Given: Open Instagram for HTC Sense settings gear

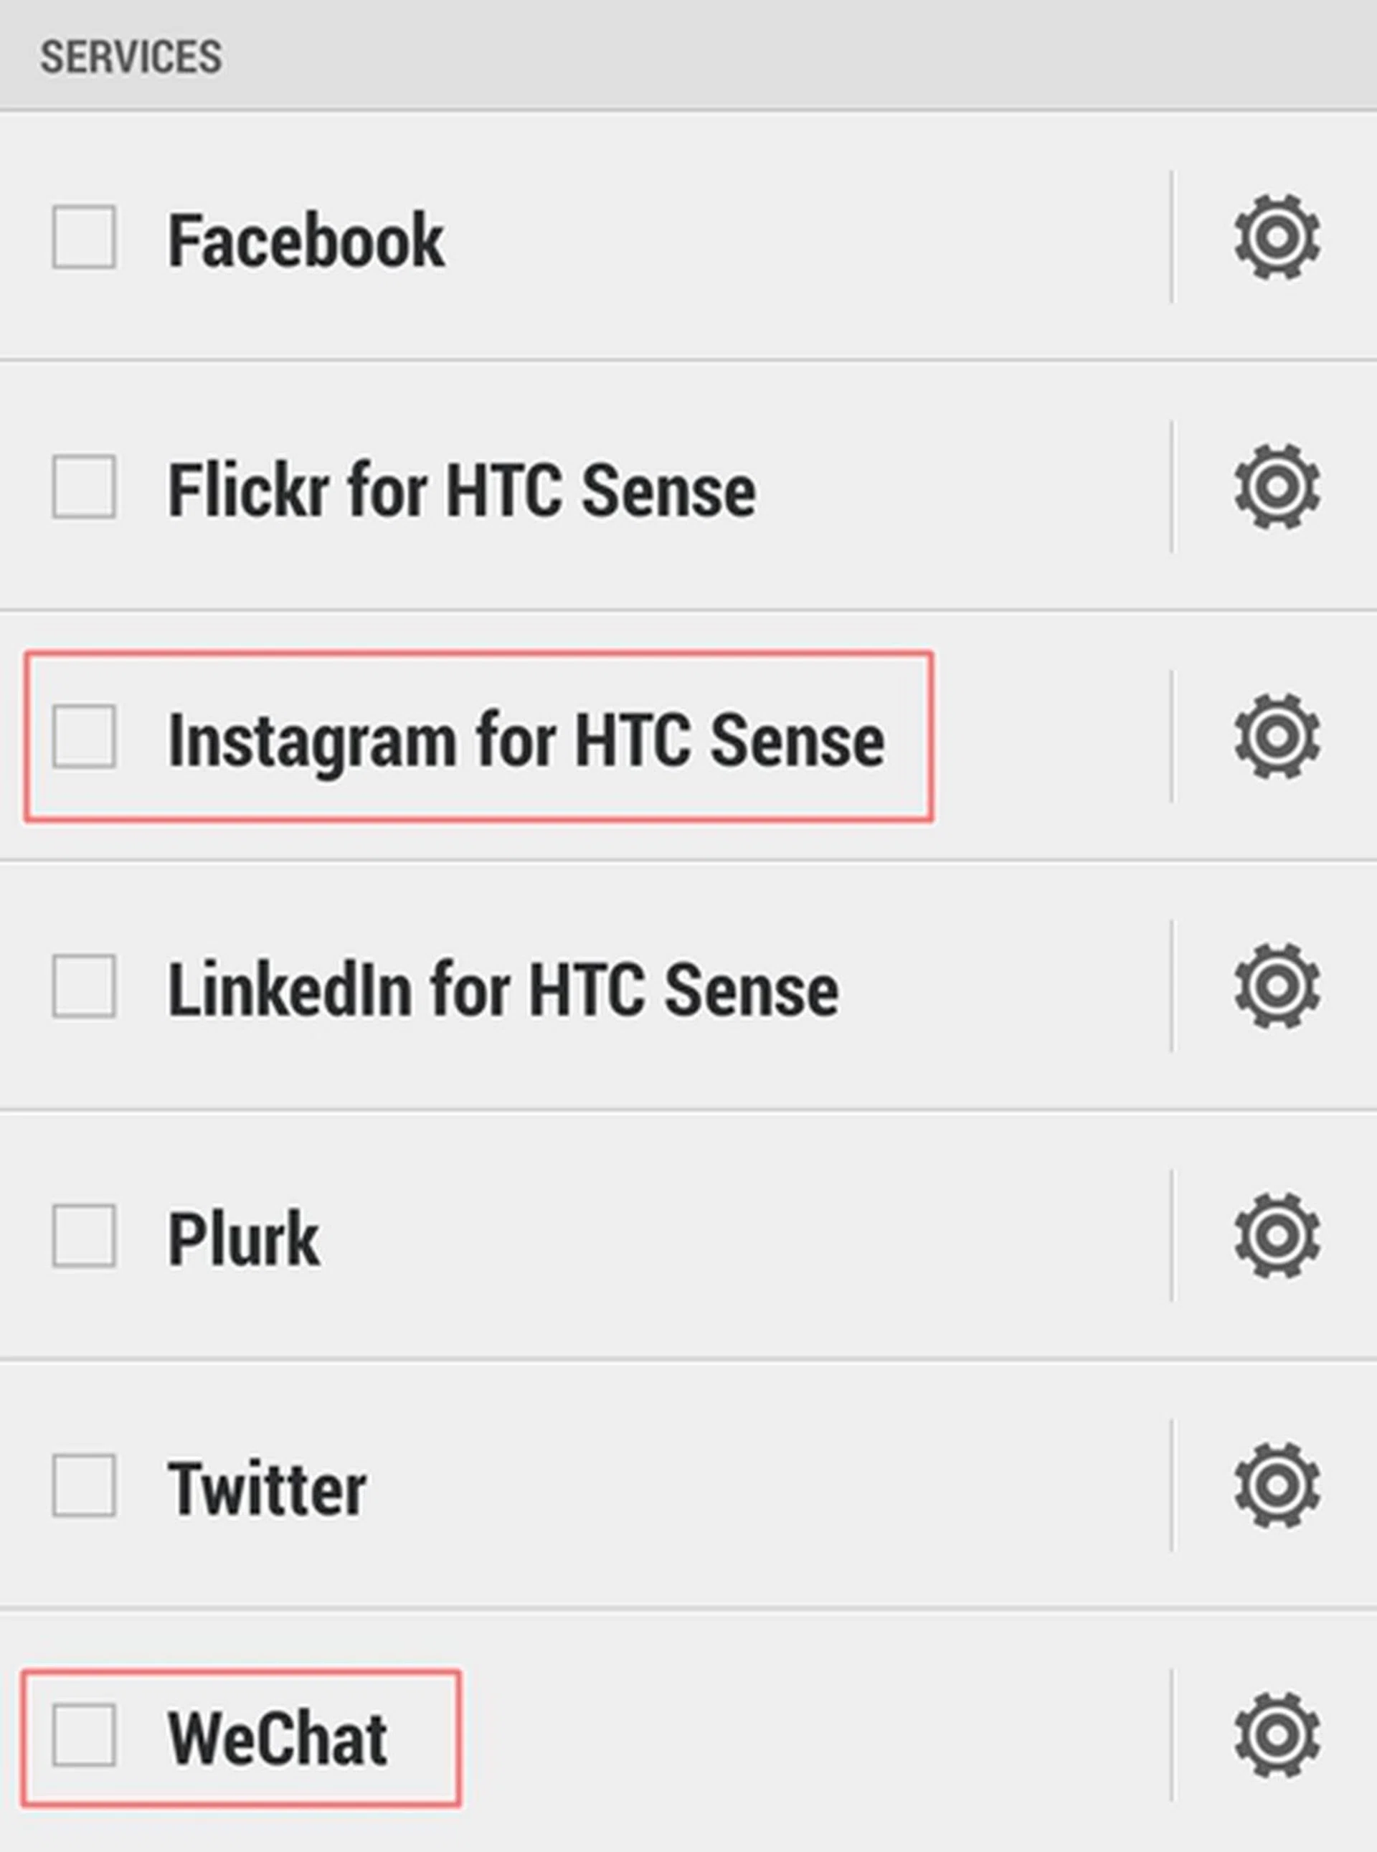Looking at the screenshot, I should coord(1276,737).
